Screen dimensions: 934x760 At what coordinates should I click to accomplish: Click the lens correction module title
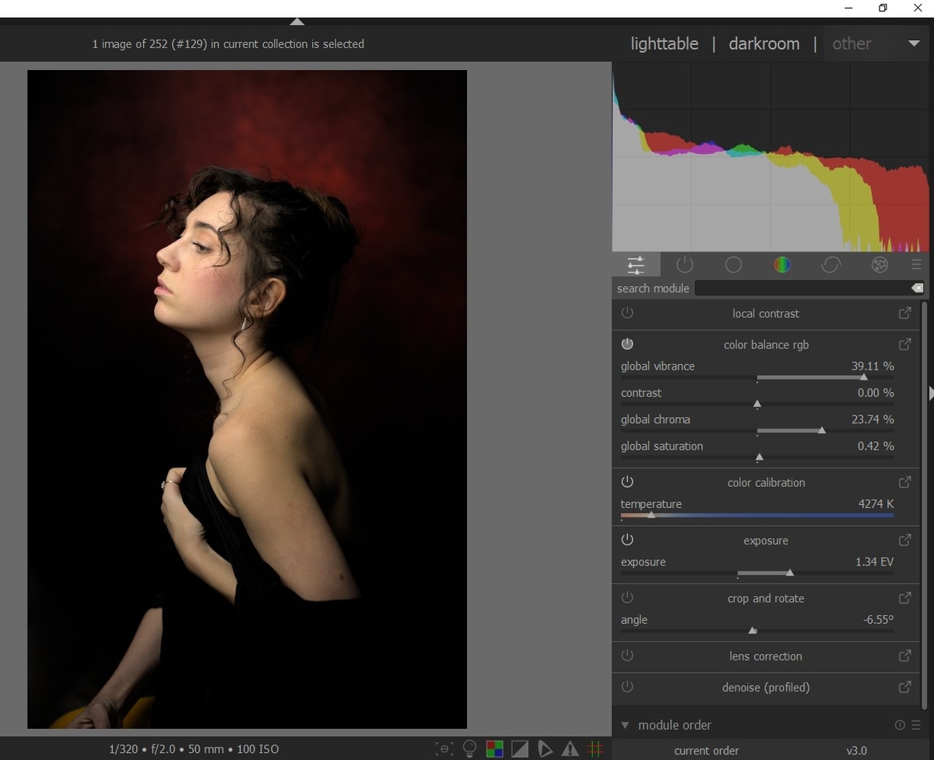click(x=766, y=657)
